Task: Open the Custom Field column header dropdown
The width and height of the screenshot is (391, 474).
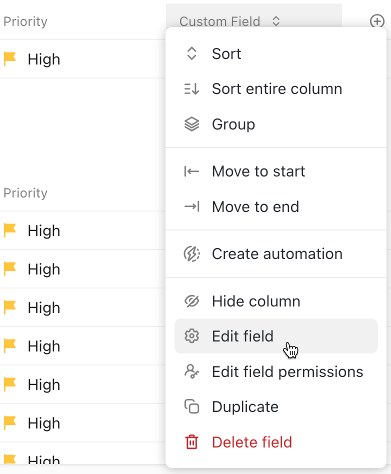Action: pos(220,21)
